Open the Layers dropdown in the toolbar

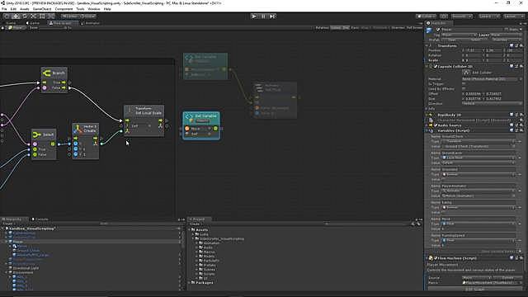click(488, 16)
